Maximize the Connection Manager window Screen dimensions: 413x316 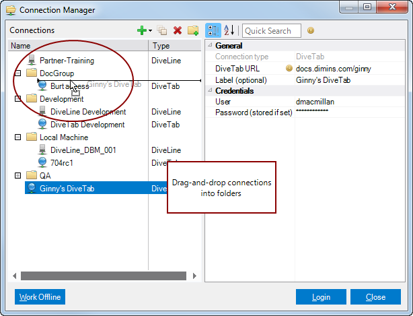[x=367, y=7]
